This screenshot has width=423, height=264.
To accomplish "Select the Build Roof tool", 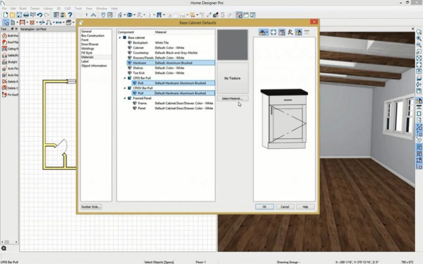I will click(x=4, y=36).
